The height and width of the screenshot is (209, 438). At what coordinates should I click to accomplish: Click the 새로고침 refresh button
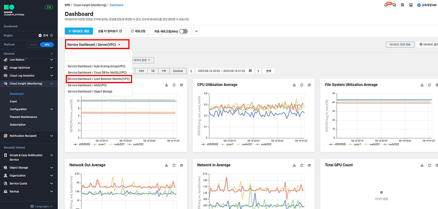pyautogui.click(x=138, y=31)
